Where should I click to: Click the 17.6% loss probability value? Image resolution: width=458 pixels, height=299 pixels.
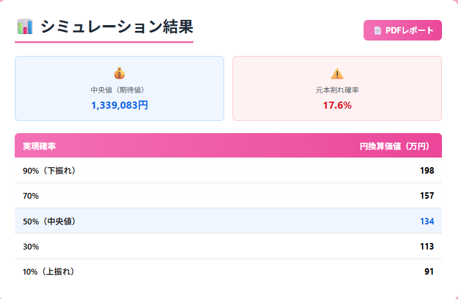pos(337,105)
